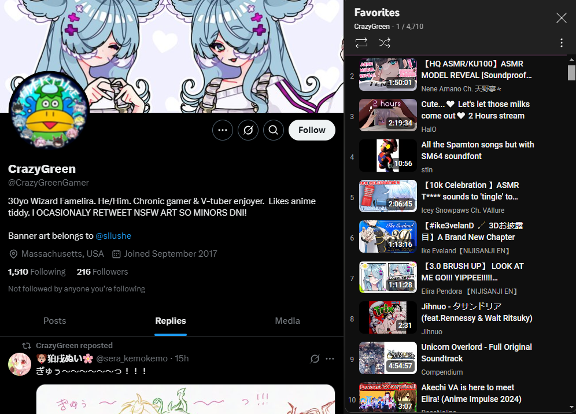
Task: Open CrazyGreen's round profile avatar
Action: coord(49,112)
